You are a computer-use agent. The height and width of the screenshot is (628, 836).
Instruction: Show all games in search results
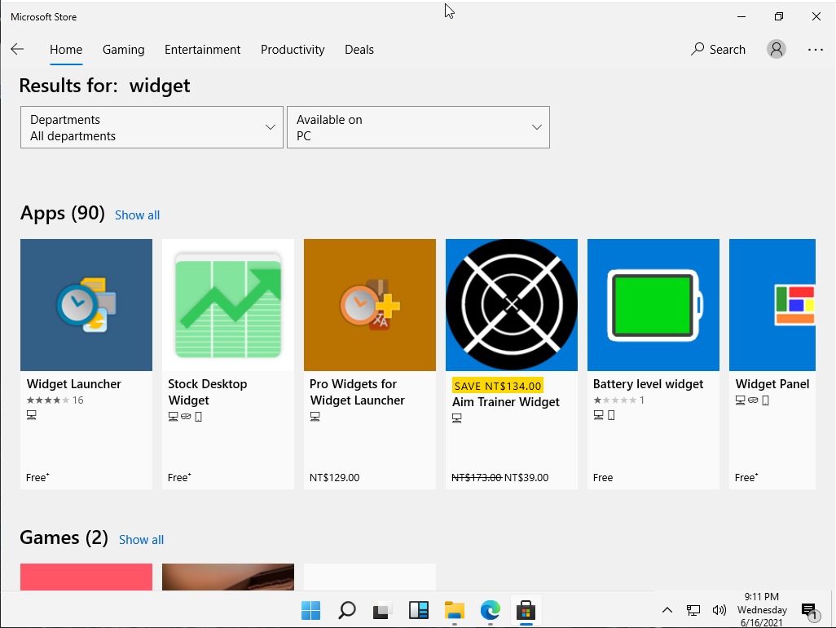click(x=141, y=539)
